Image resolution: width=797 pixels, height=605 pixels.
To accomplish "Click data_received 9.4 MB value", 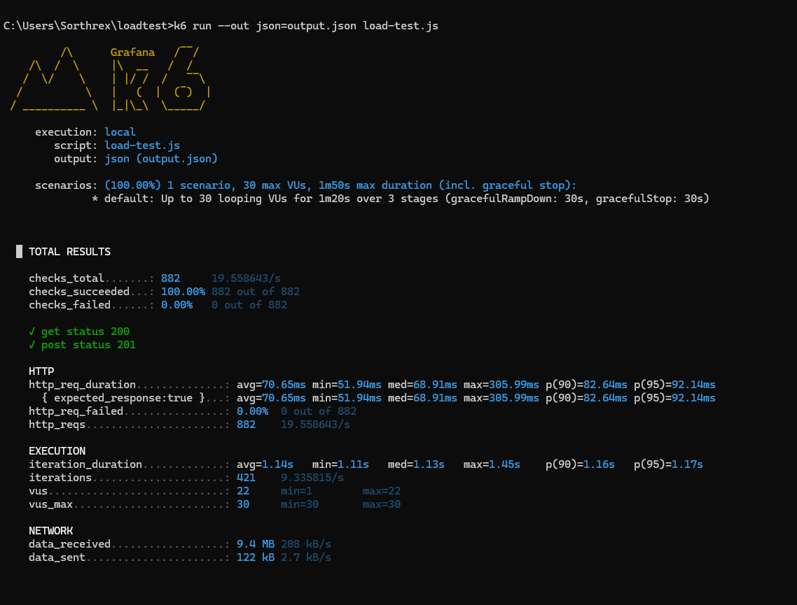I will point(256,544).
